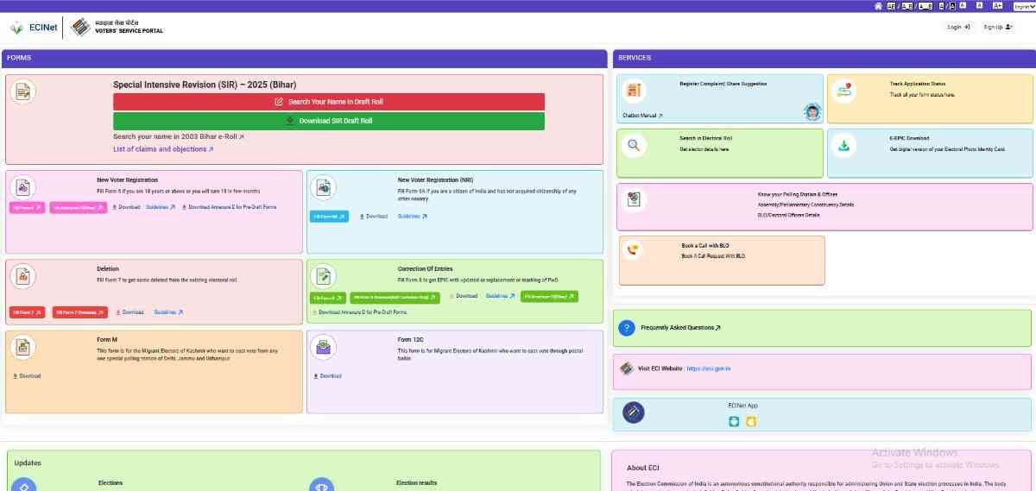
Task: Click Download SIR Draft Roll button
Action: (x=329, y=121)
